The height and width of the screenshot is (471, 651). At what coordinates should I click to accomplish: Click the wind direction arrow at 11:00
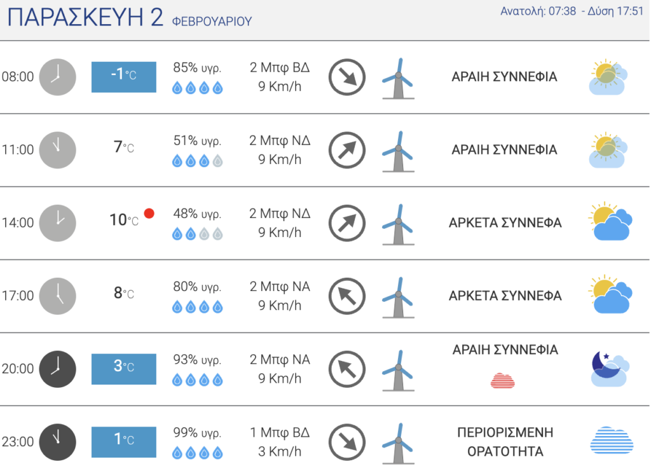coord(347,150)
